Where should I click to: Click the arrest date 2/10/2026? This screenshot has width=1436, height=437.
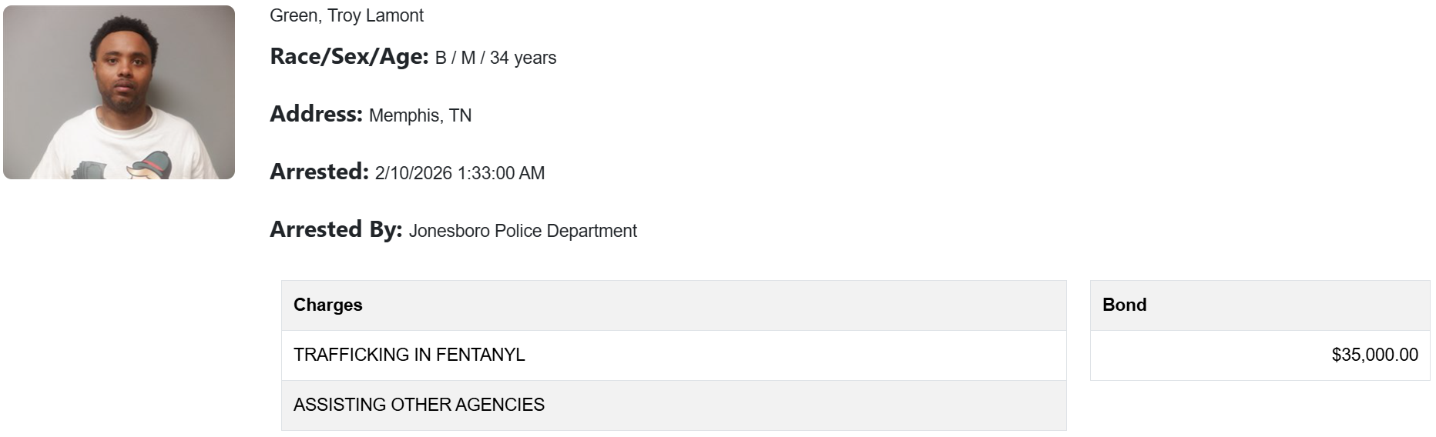tap(414, 174)
